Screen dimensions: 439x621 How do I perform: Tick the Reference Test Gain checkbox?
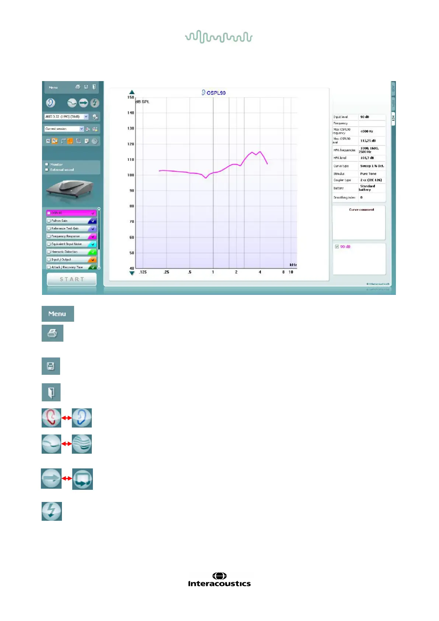[x=49, y=228]
